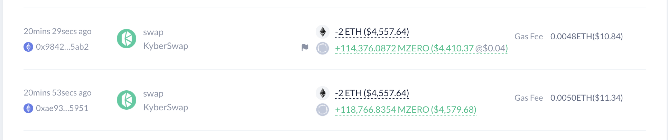Click ETH token icon in second swap
The height and width of the screenshot is (140, 668).
[323, 93]
